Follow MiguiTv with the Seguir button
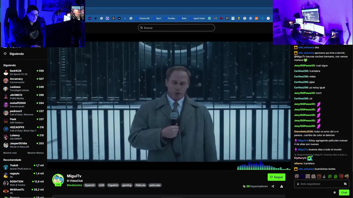 [276, 177]
